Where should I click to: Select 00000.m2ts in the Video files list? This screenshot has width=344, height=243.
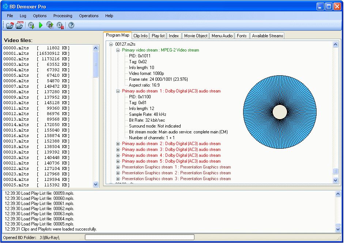click(37, 48)
